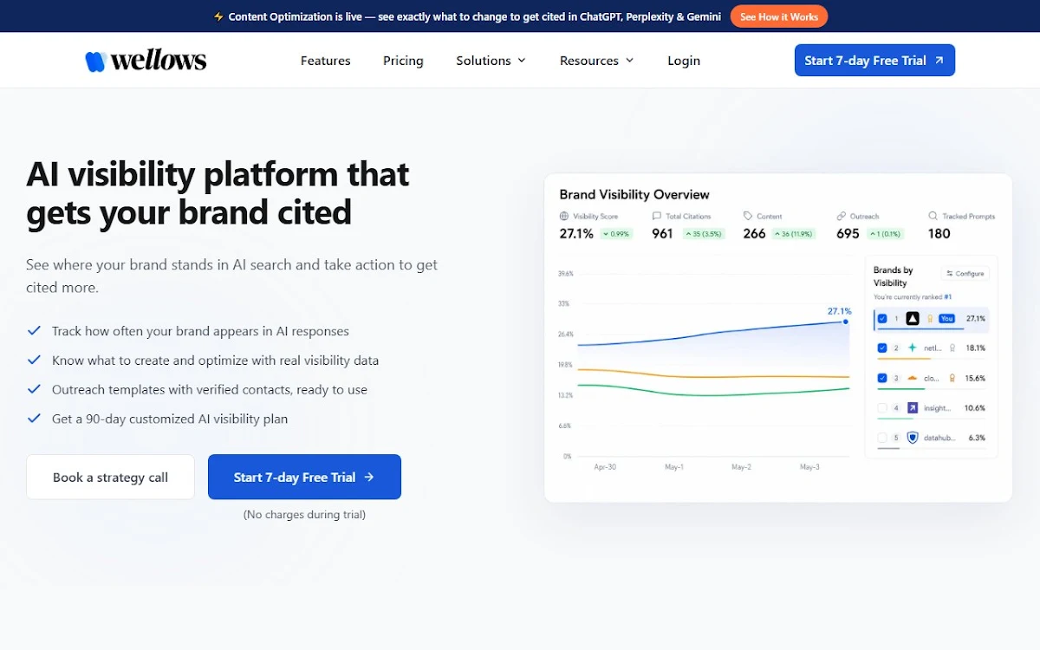The image size is (1040, 650).
Task: Click the checkmark beside 'Outreach templates with verified contacts'
Action: click(34, 389)
